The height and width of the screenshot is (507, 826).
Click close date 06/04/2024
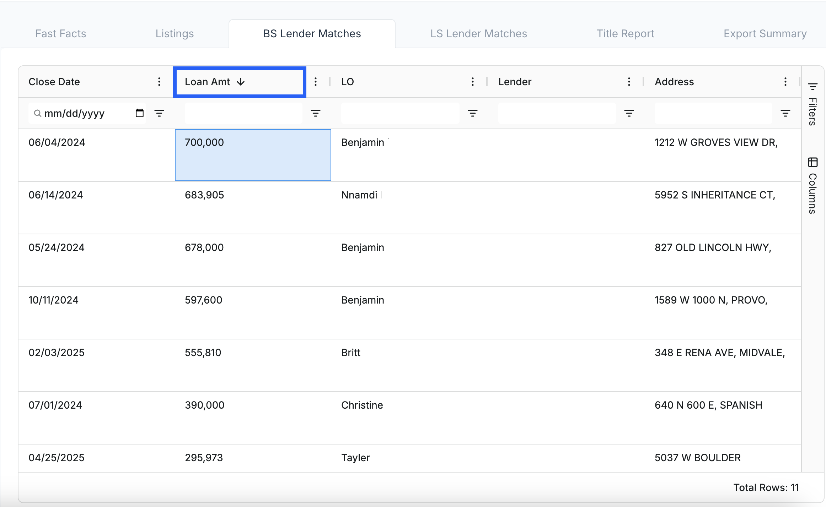point(57,142)
